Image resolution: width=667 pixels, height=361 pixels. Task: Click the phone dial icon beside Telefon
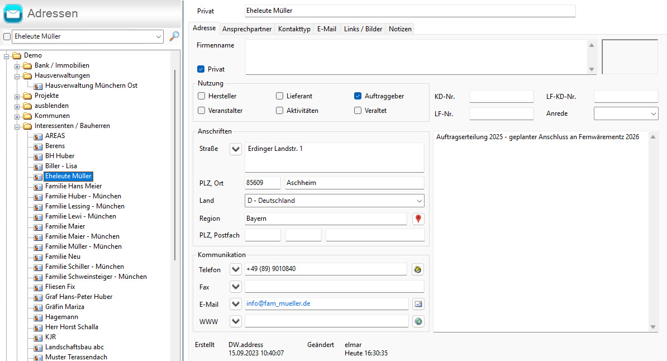coord(418,269)
